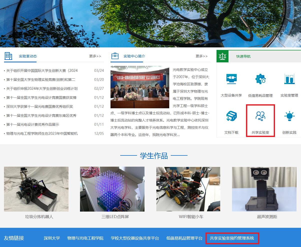This screenshot has width=301, height=247.
Task: Switch to the 实验室动态 tab heading
Action: pyautogui.click(x=28, y=56)
